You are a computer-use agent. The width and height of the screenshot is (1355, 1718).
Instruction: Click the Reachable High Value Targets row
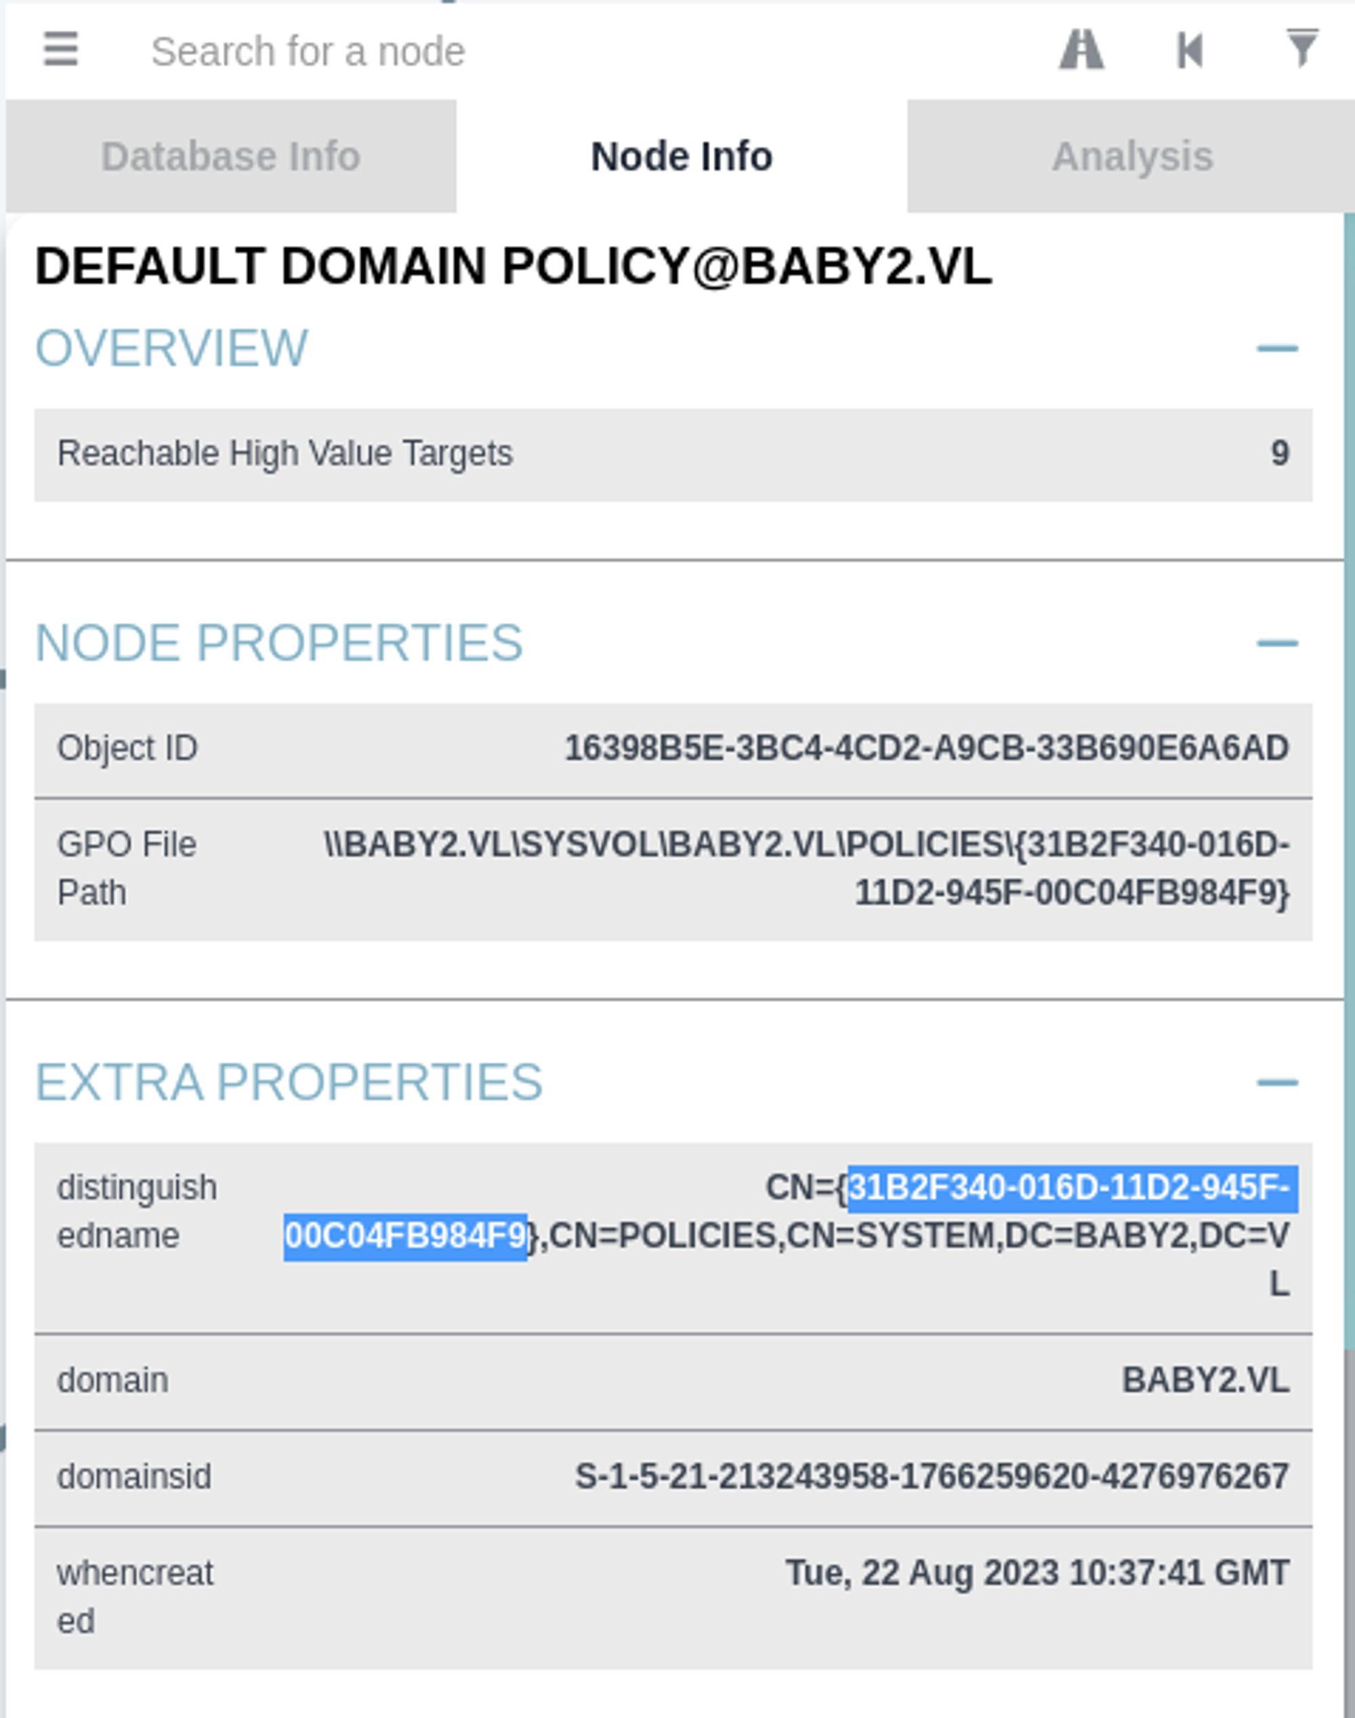click(673, 455)
